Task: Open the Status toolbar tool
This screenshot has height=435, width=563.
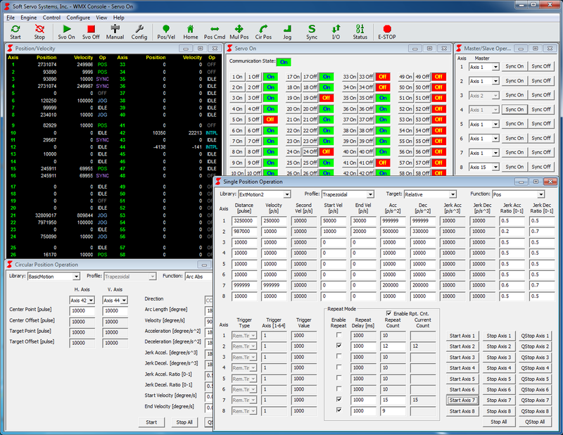Action: click(x=360, y=32)
